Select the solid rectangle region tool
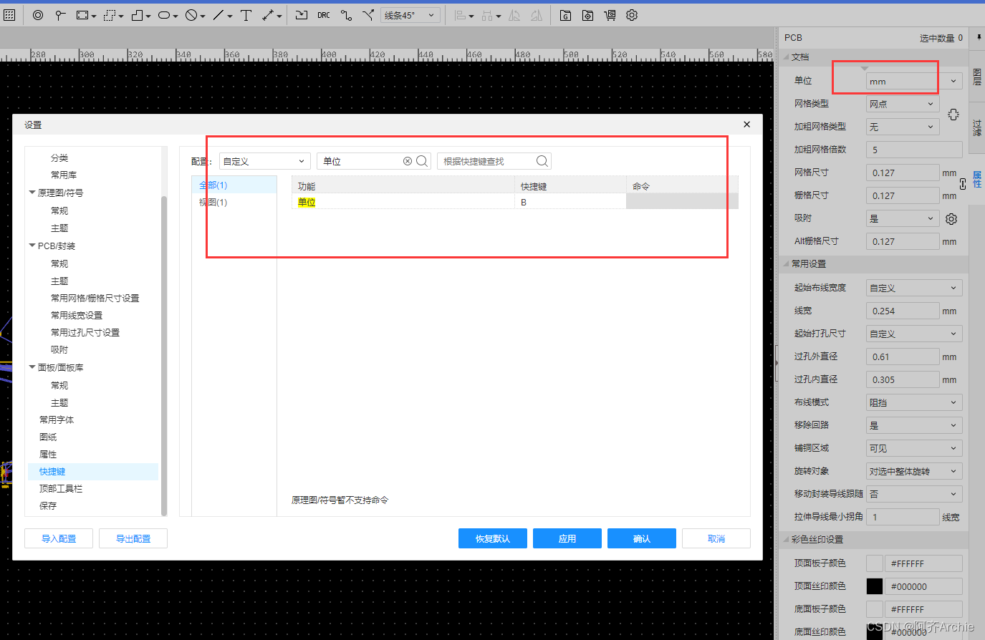985x640 pixels. tap(82, 15)
